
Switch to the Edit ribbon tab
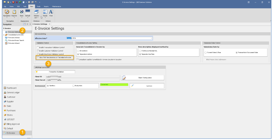click(x=18, y=6)
